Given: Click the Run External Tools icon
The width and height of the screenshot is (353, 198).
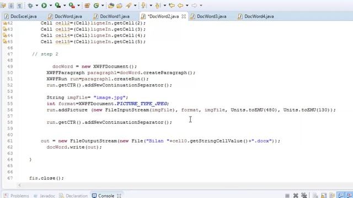Looking at the screenshot, I should tap(72, 5).
